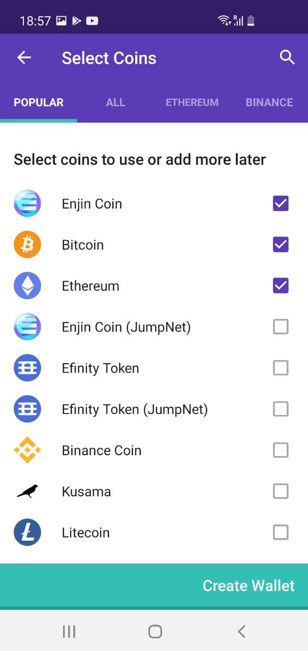This screenshot has height=651, width=308.
Task: Switch to the ALL tab
Action: click(115, 102)
